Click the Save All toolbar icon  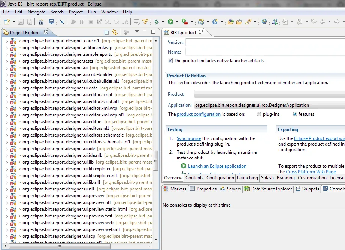point(29,22)
